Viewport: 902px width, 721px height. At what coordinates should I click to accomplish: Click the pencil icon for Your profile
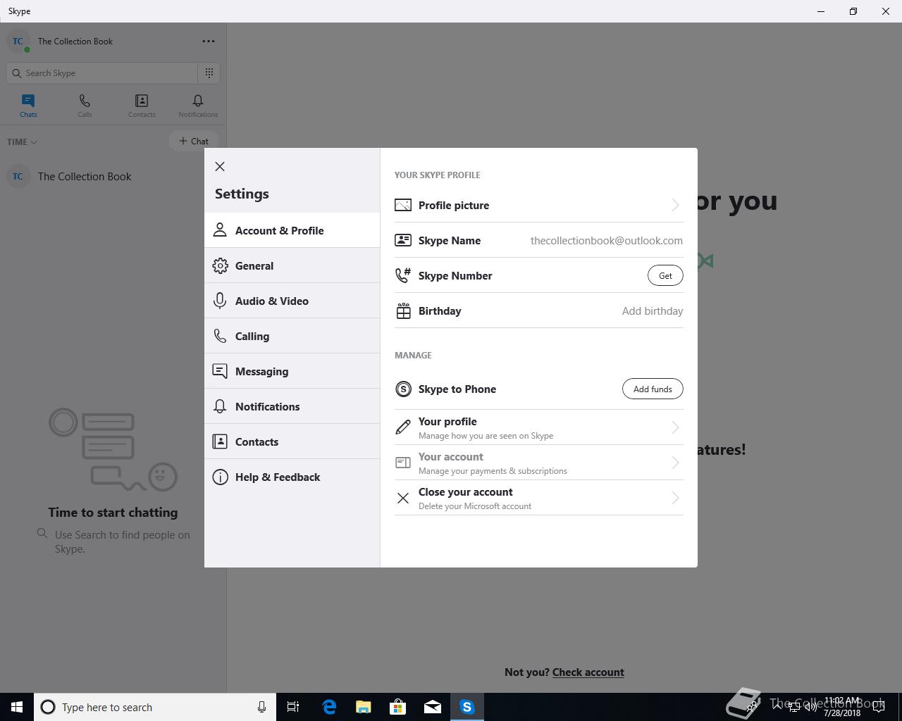(x=403, y=427)
